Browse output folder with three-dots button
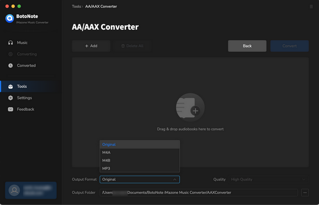 point(305,193)
